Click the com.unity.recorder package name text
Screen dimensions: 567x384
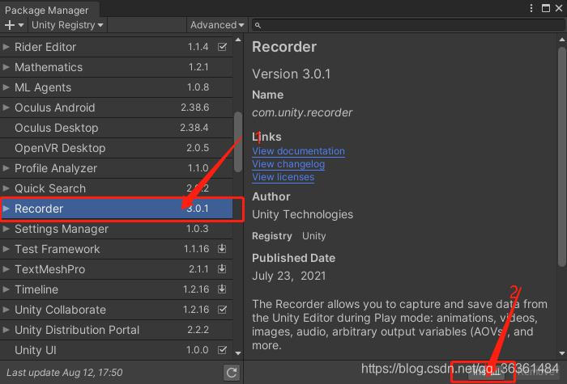pyautogui.click(x=302, y=112)
